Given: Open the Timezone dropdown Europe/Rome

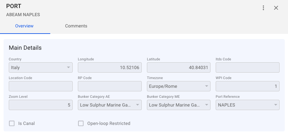Looking at the screenshot, I should point(175,86).
